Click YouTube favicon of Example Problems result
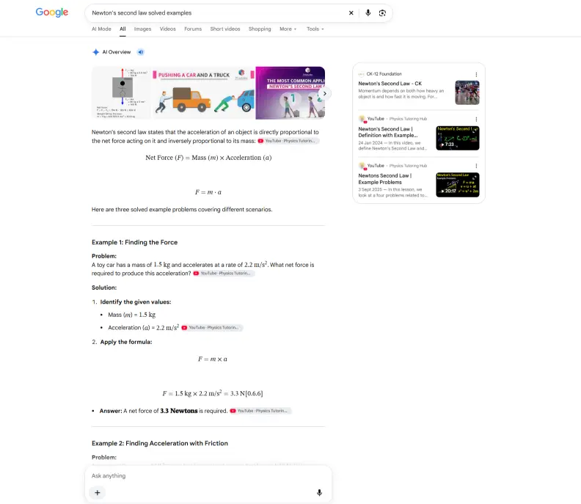581x504 pixels. (362, 166)
